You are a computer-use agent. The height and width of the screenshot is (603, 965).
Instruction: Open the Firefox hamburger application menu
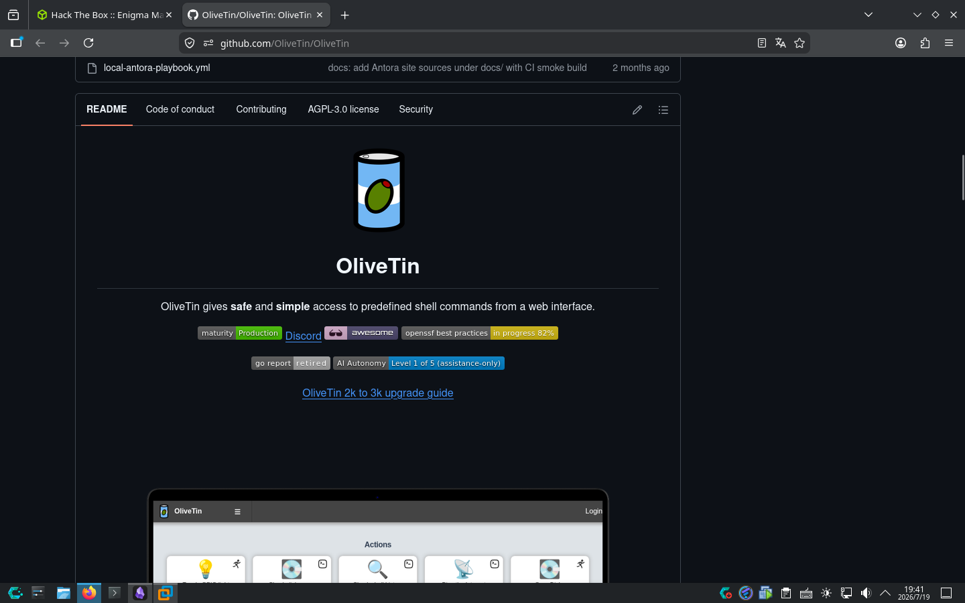click(949, 43)
